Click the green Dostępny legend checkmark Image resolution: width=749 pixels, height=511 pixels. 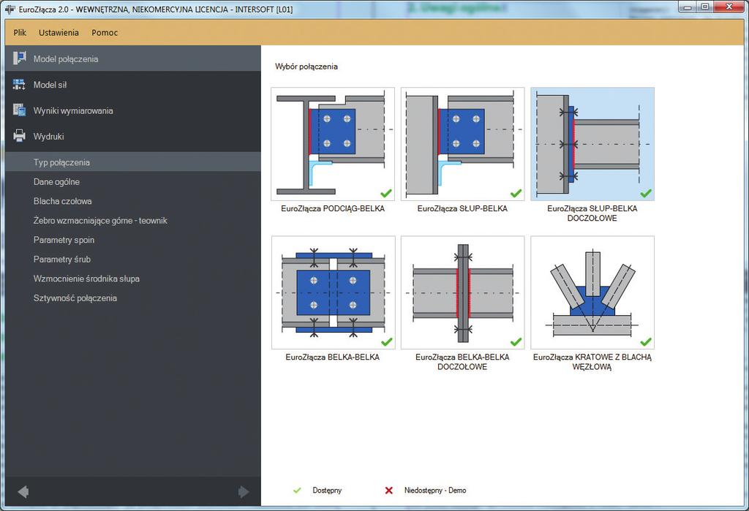click(x=297, y=491)
